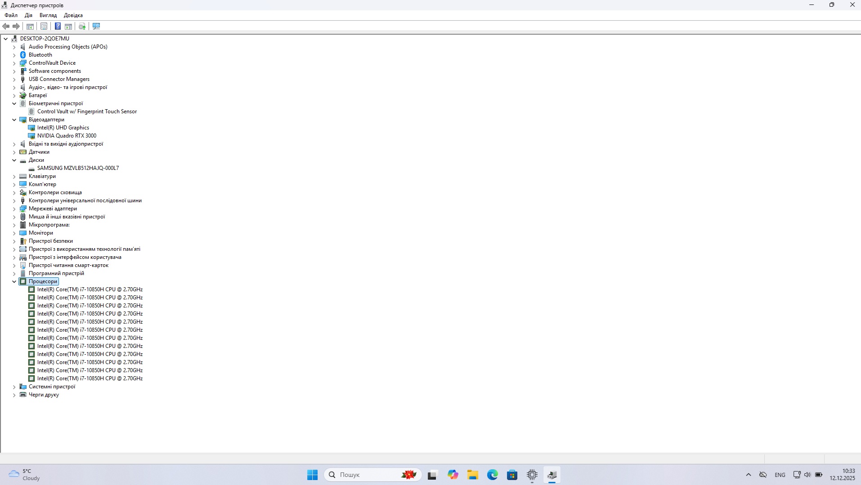Click the Back arrow toolbar icon
This screenshot has height=485, width=861.
coord(6,26)
